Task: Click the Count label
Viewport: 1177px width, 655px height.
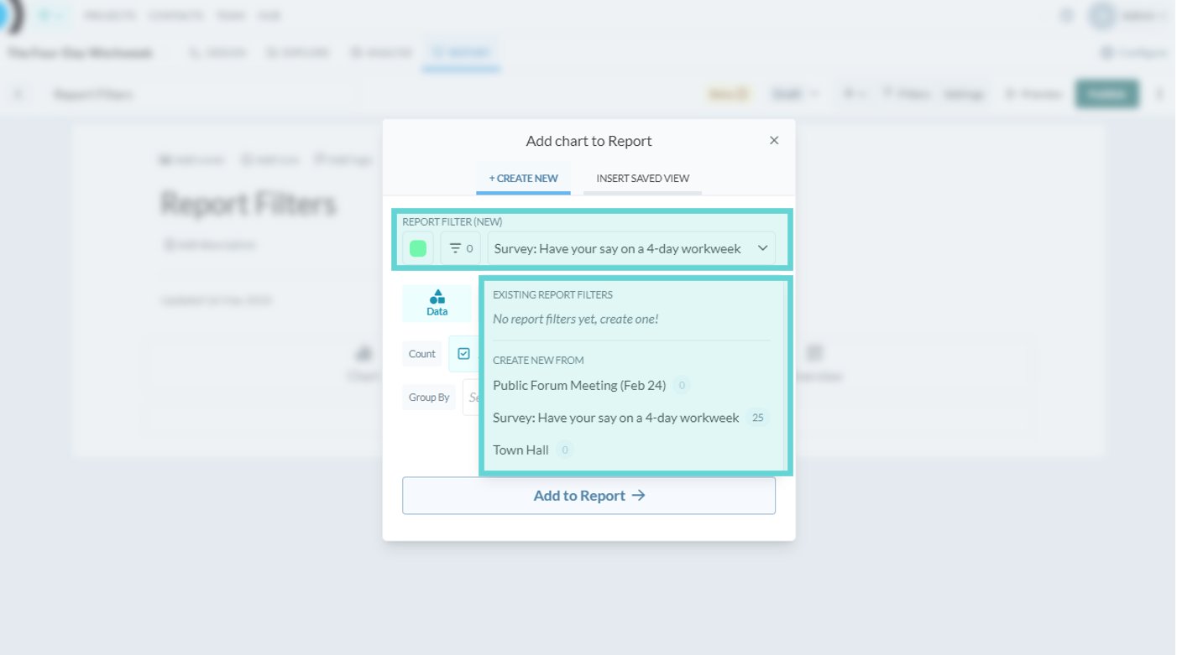Action: [x=422, y=354]
